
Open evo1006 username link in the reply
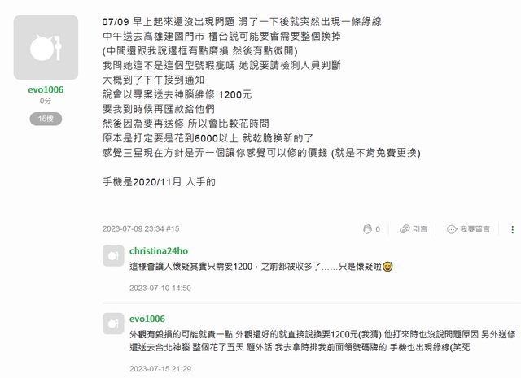pos(147,319)
